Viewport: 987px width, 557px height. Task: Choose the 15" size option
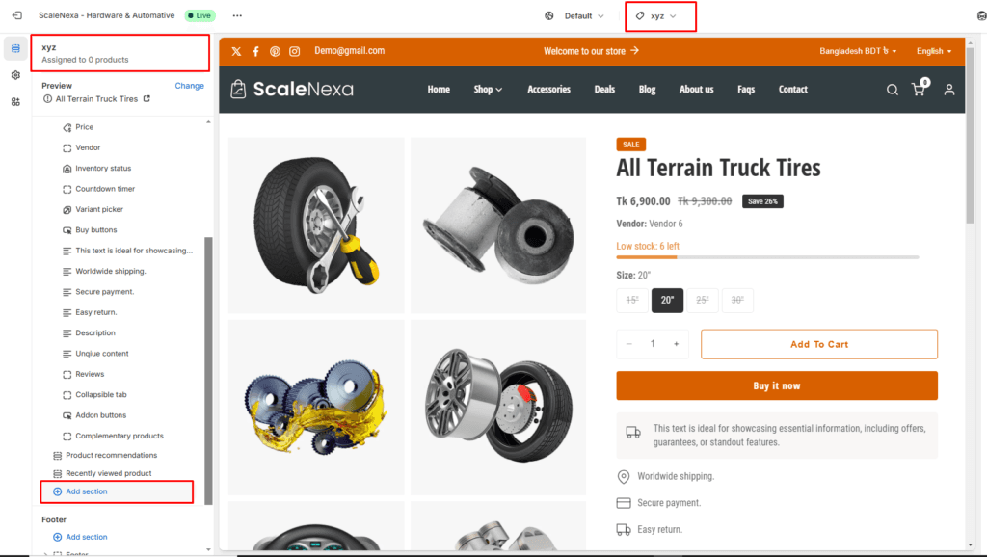coord(632,301)
